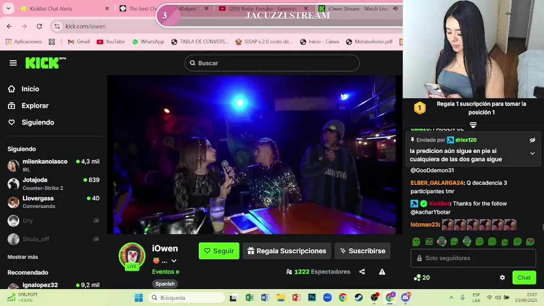Open the offline Cry channel
Image resolution: width=544 pixels, height=306 pixels.
54,221
